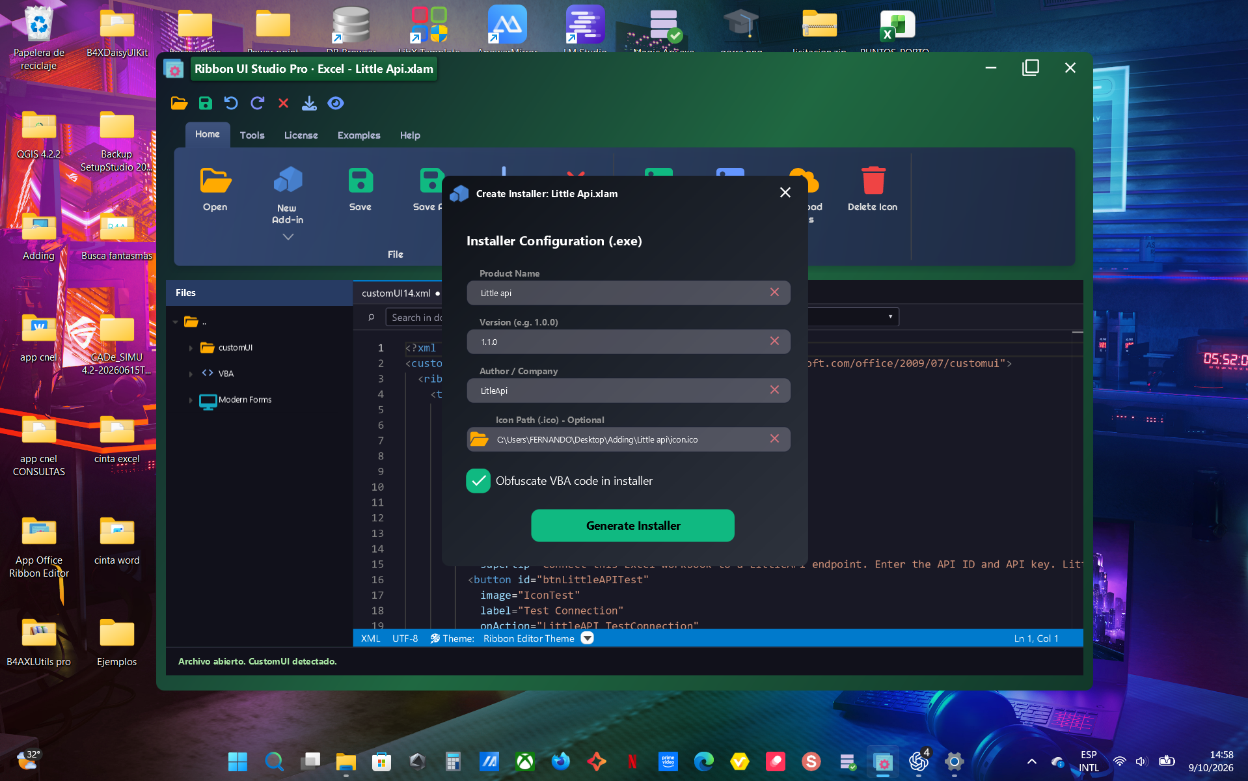The height and width of the screenshot is (781, 1248).
Task: Click the Ln 1, Col 1 status entry
Action: pyautogui.click(x=1036, y=638)
